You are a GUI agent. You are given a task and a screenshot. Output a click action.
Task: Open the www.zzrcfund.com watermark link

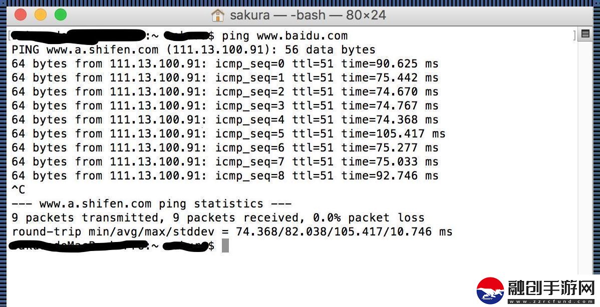coord(551,301)
